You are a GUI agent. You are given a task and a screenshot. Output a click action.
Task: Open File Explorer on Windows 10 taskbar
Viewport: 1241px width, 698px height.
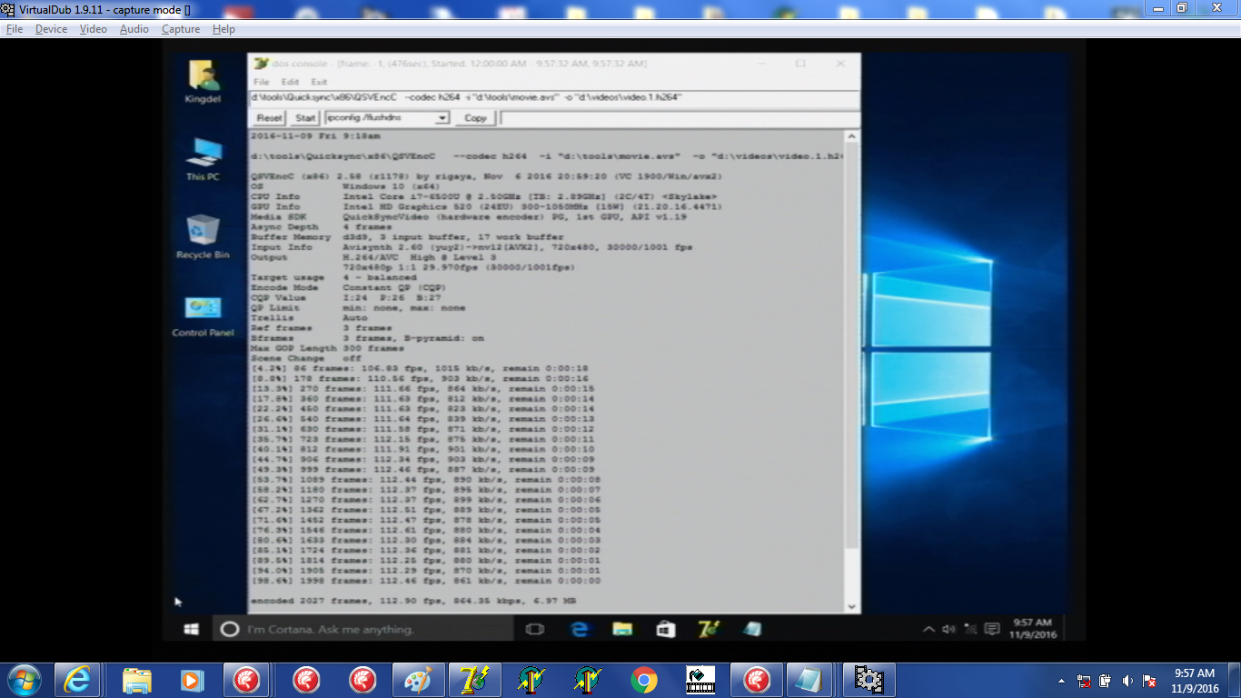point(622,629)
